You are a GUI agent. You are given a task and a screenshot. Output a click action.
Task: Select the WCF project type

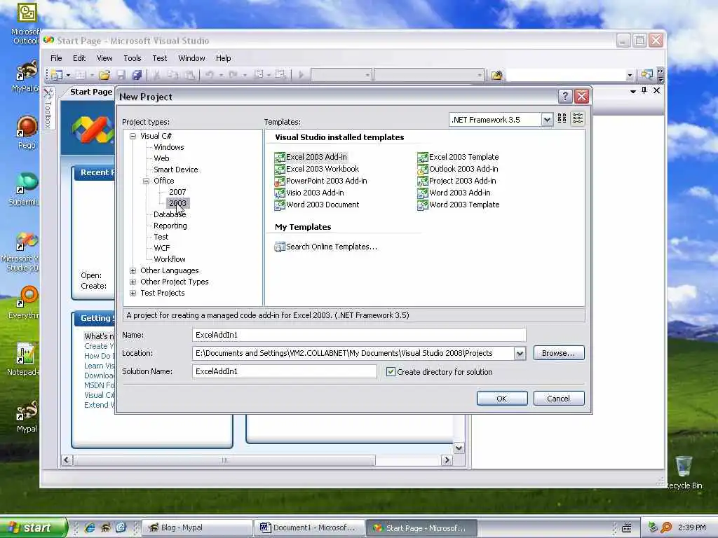click(x=162, y=248)
